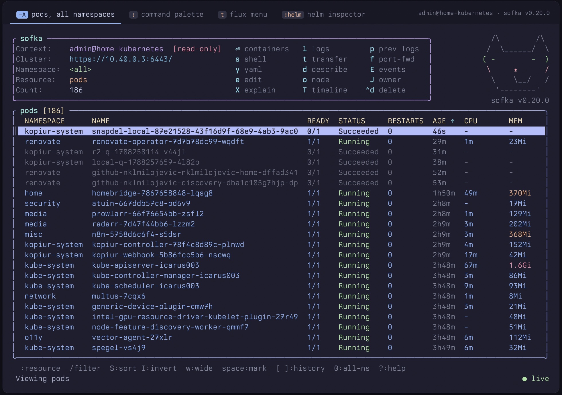Open the helm inspector tab
This screenshot has height=395, width=562.
[323, 15]
